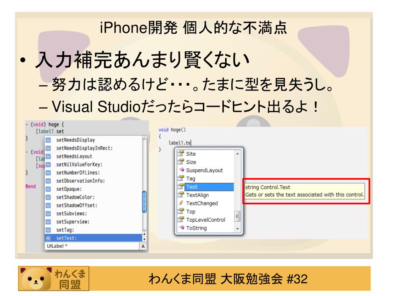Screen dimensions: 394x296
Task: Select Site in Visual Studio IntelliSense list
Action: tap(191, 154)
